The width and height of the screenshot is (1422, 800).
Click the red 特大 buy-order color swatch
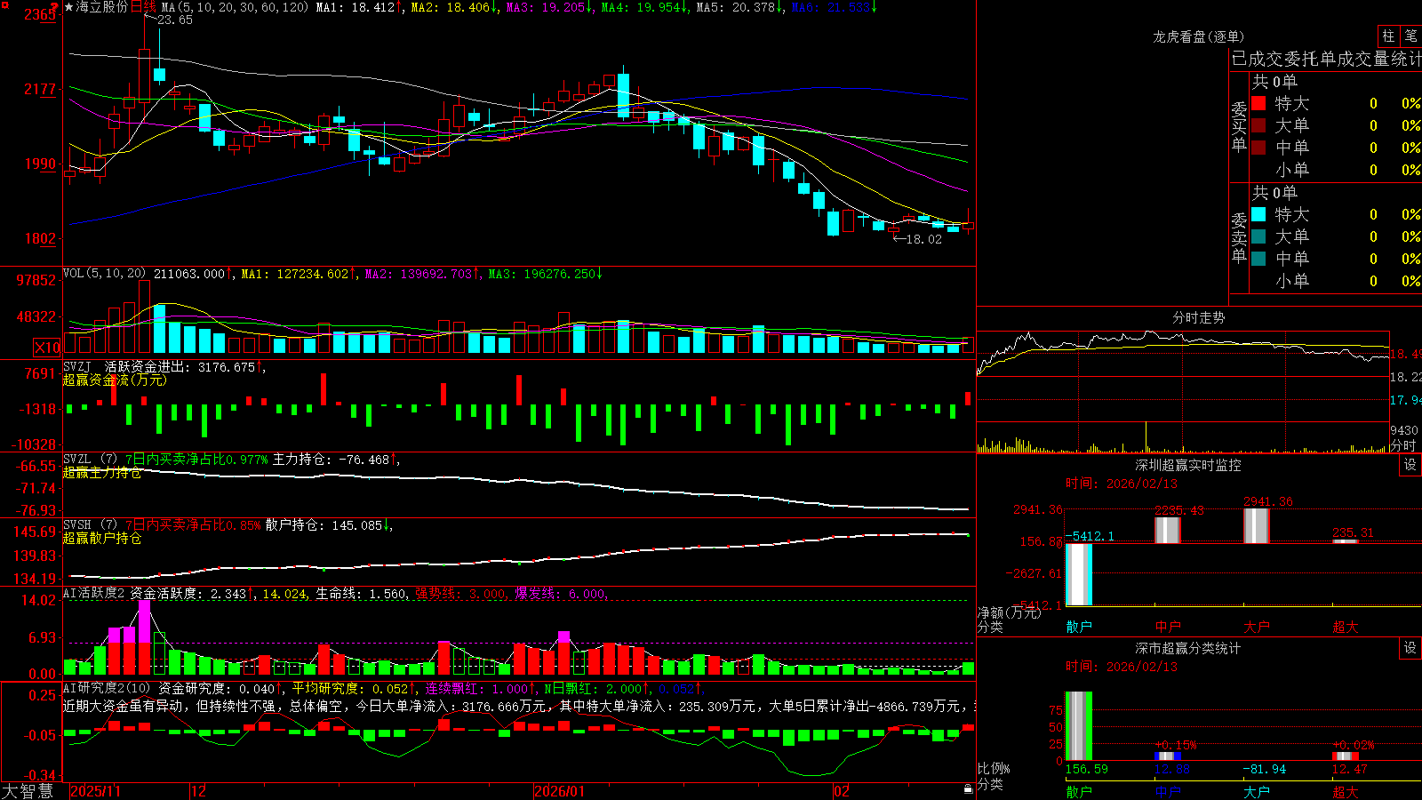click(1258, 103)
